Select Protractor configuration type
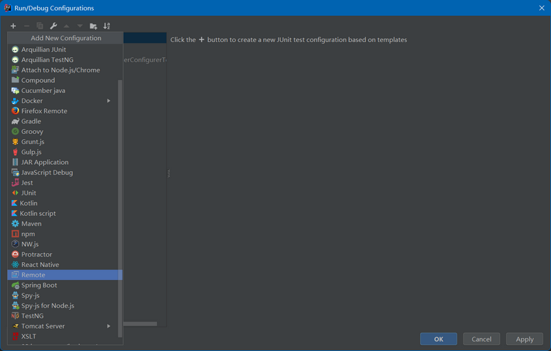551x351 pixels. click(x=65, y=254)
